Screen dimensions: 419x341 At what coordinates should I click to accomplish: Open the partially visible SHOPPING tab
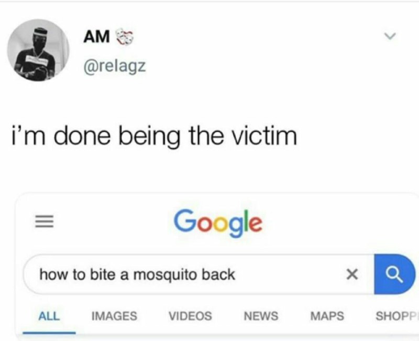pyautogui.click(x=396, y=316)
